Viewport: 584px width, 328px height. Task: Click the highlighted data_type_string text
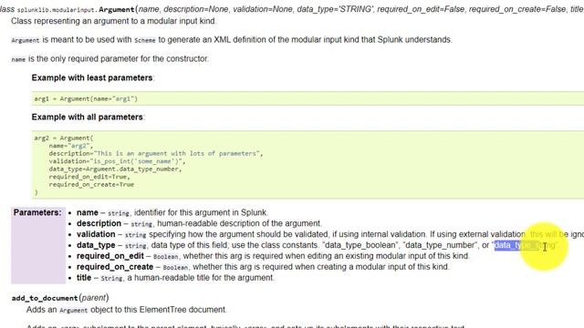[x=525, y=245]
